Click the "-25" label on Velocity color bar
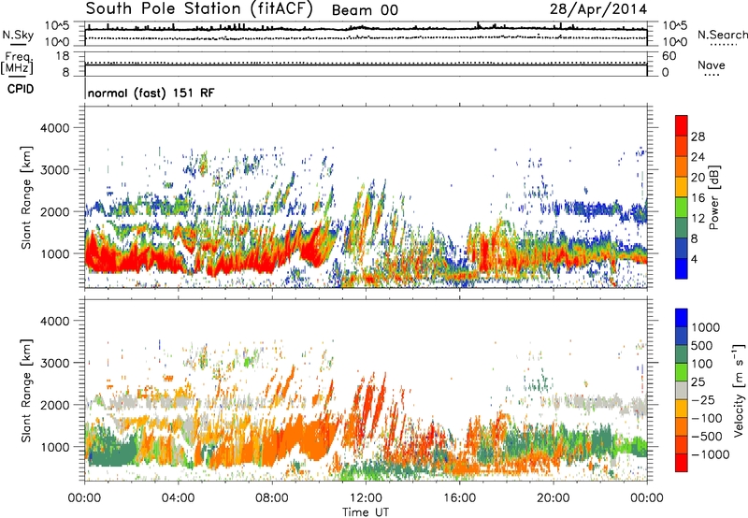Screen dimensions: 748x518 pos(704,400)
